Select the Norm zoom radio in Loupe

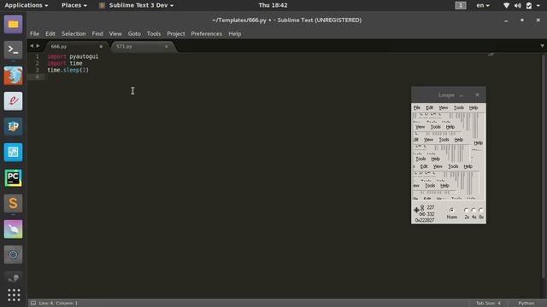click(452, 211)
